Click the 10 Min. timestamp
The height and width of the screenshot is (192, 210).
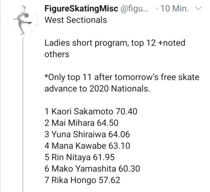click(x=175, y=8)
